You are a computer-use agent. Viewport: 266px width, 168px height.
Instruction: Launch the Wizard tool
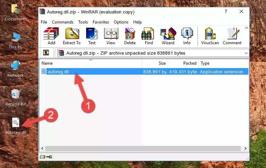[168, 36]
